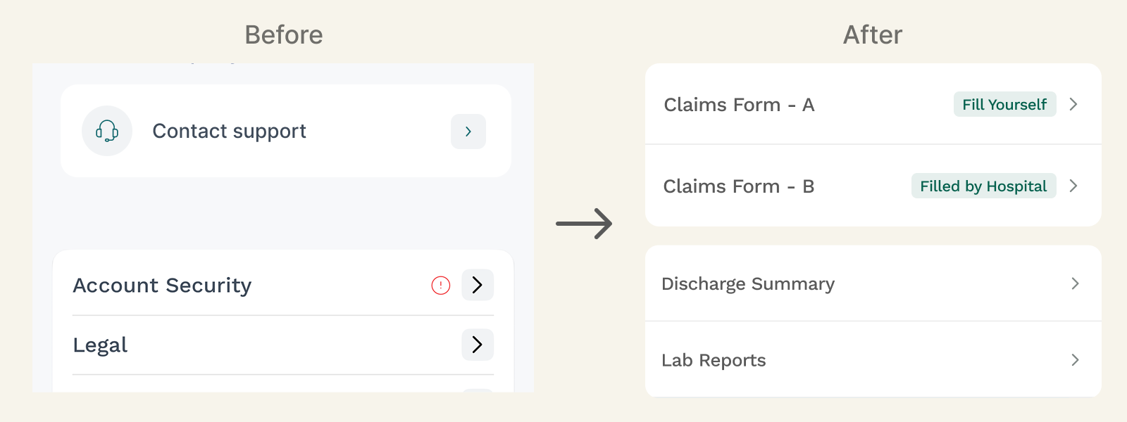The height and width of the screenshot is (422, 1127).
Task: Open the Claims Form - A entry
Action: pos(873,104)
